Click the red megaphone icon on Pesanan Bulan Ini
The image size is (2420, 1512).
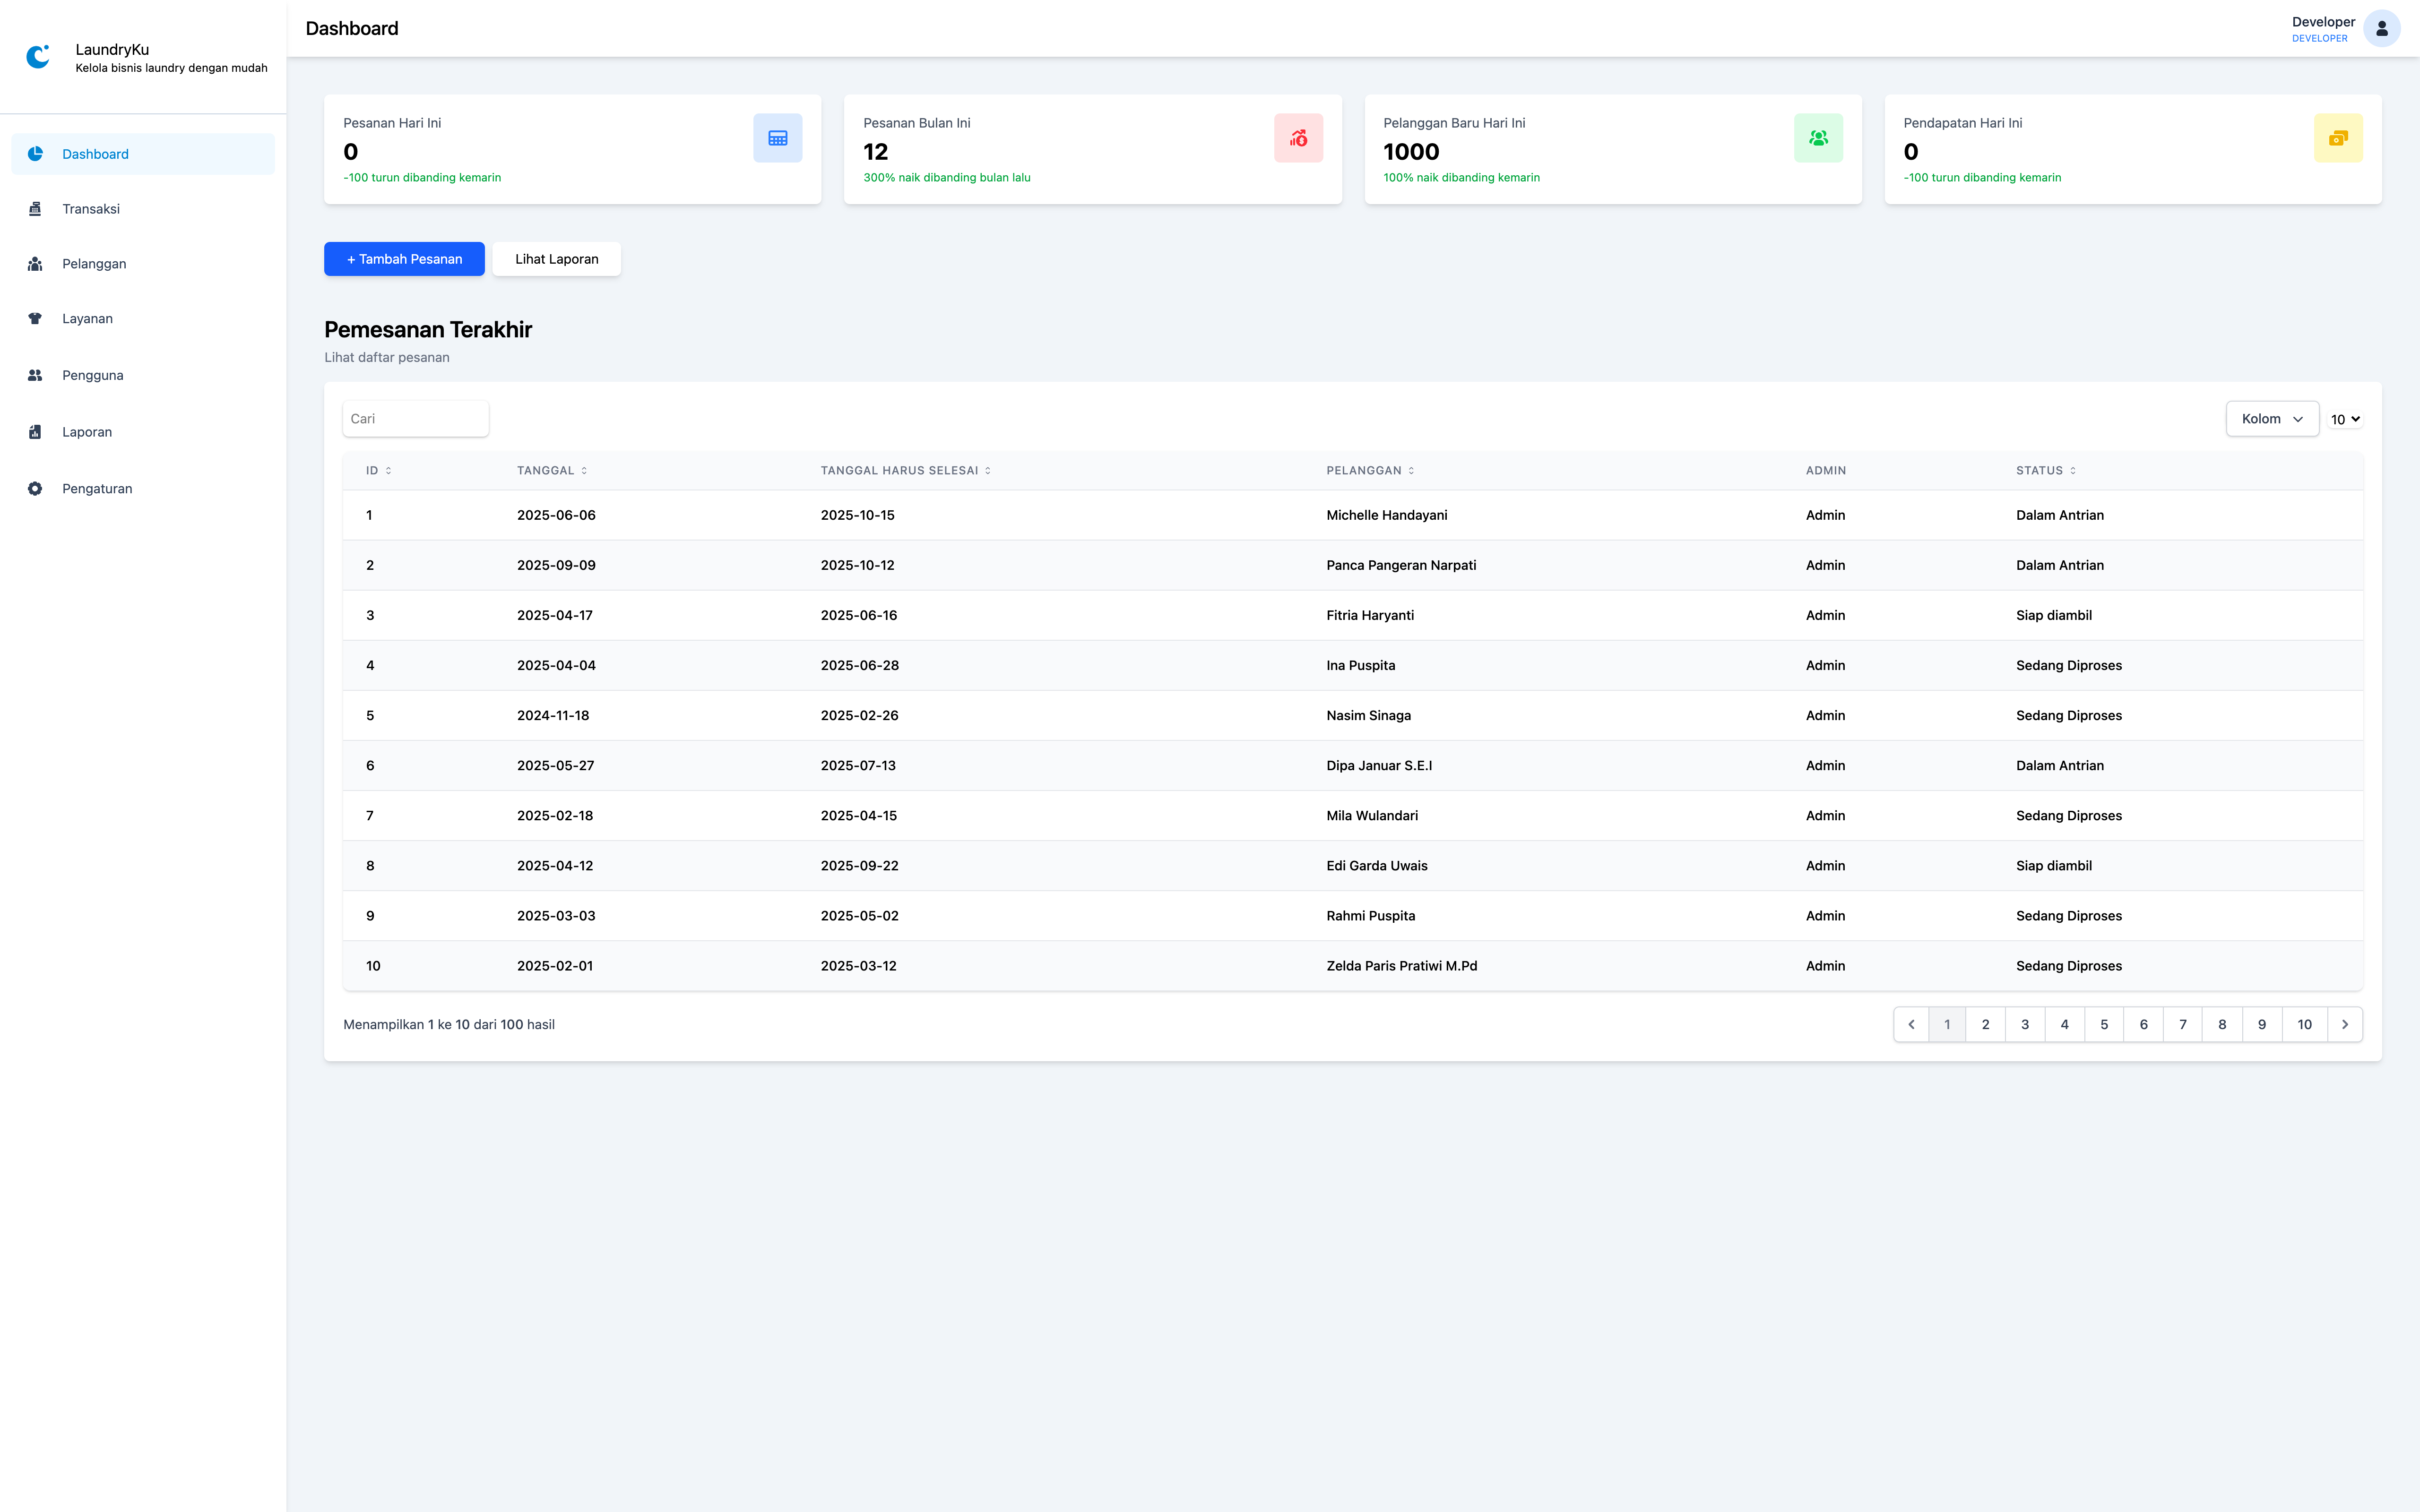tap(1298, 138)
